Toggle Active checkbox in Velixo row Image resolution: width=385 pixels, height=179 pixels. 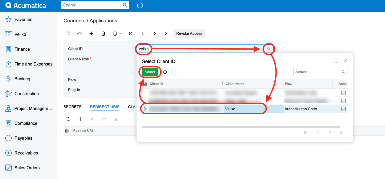[344, 109]
